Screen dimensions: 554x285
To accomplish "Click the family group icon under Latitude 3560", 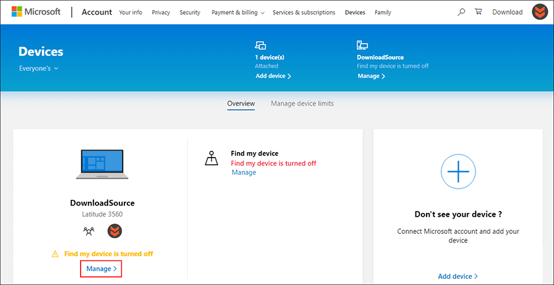I will click(89, 231).
